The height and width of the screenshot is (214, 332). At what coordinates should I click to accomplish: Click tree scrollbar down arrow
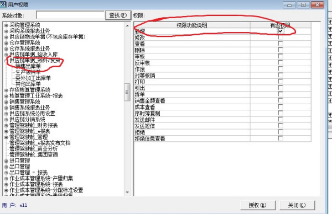[127, 192]
